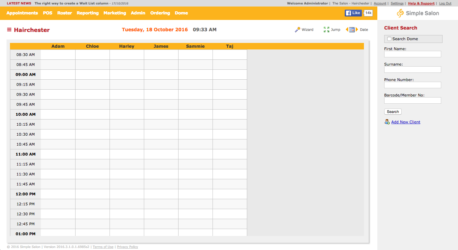Click the Date label

[364, 30]
